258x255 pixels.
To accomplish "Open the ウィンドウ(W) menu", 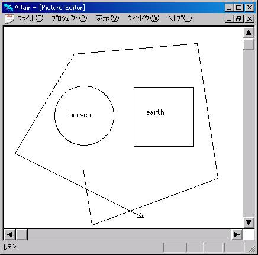I will tap(143, 18).
